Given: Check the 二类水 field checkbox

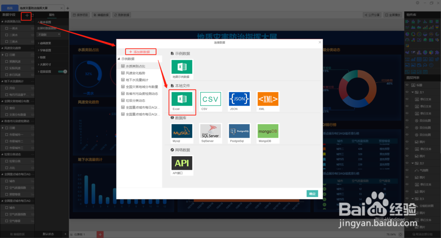Looking at the screenshot, I should click(x=7, y=35).
